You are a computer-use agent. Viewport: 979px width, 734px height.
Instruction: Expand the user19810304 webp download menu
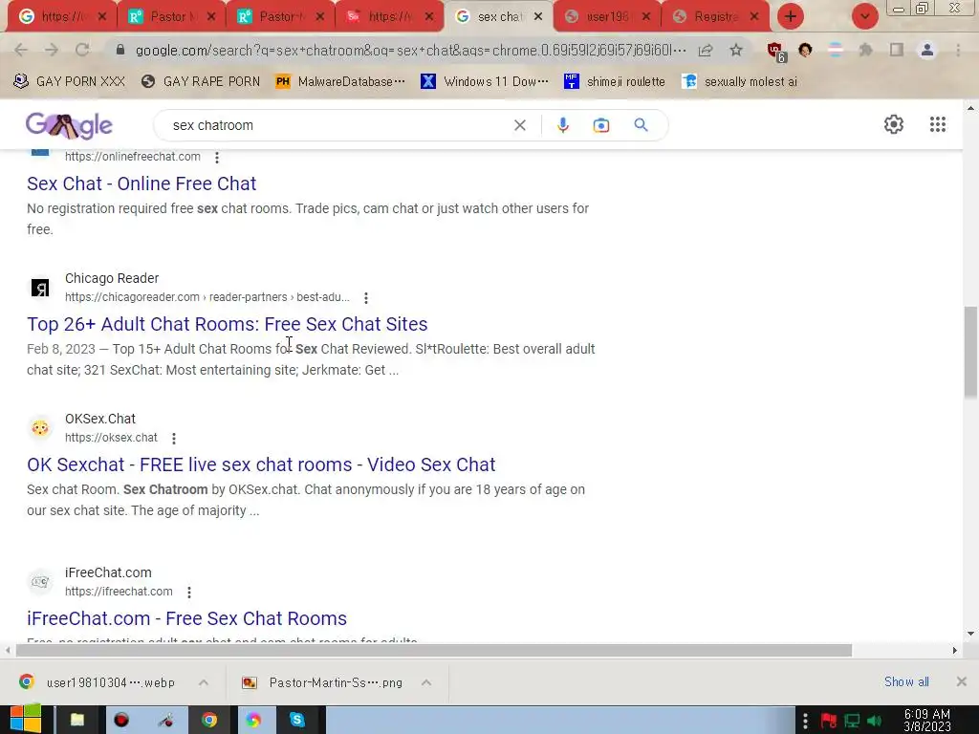204,682
